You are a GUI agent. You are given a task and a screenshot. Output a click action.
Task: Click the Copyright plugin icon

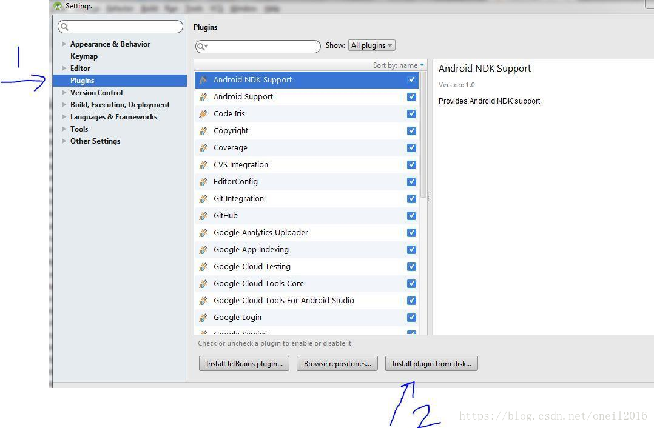click(x=203, y=131)
